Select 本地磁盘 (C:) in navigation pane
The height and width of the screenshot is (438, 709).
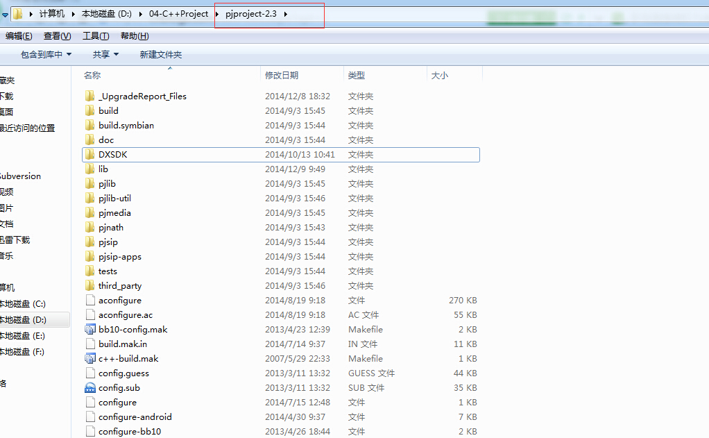click(x=23, y=303)
